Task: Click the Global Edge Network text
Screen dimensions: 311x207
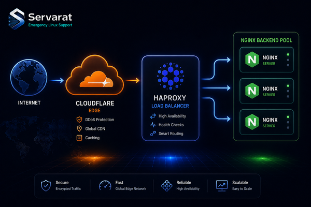Action: (131, 189)
